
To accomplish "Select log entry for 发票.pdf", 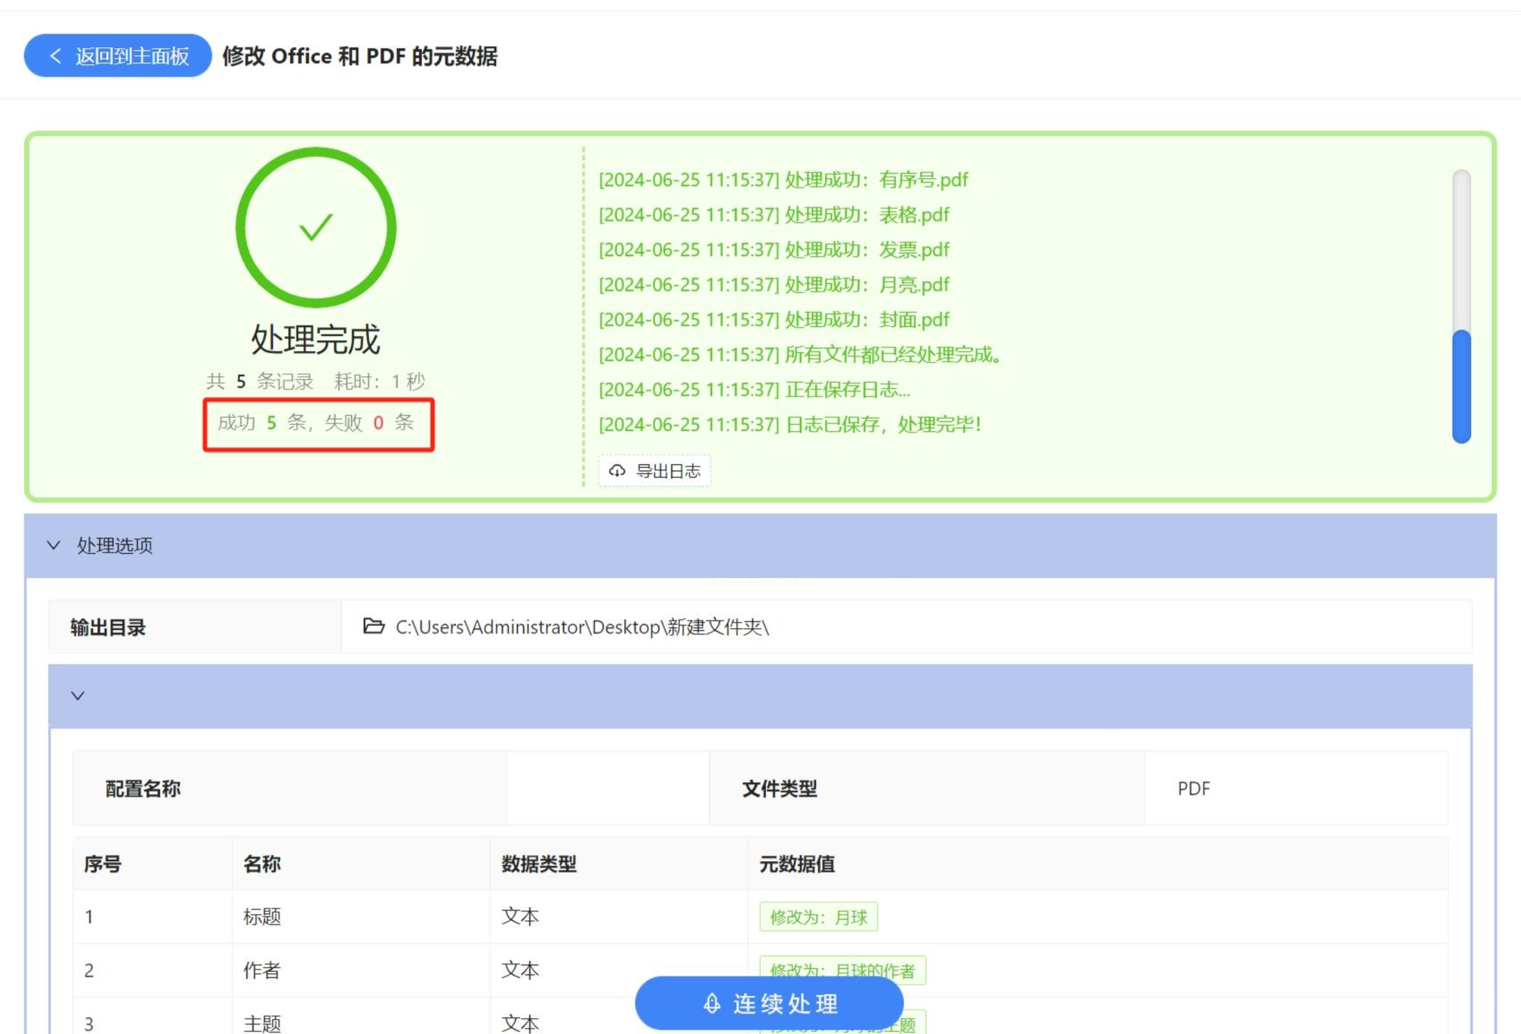I will [x=773, y=250].
